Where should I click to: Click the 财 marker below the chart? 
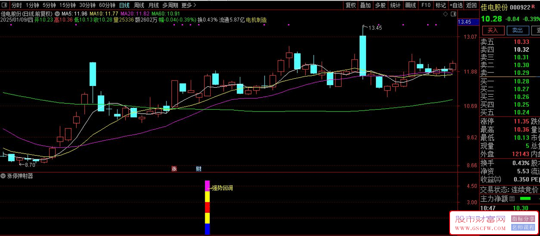click(198, 169)
